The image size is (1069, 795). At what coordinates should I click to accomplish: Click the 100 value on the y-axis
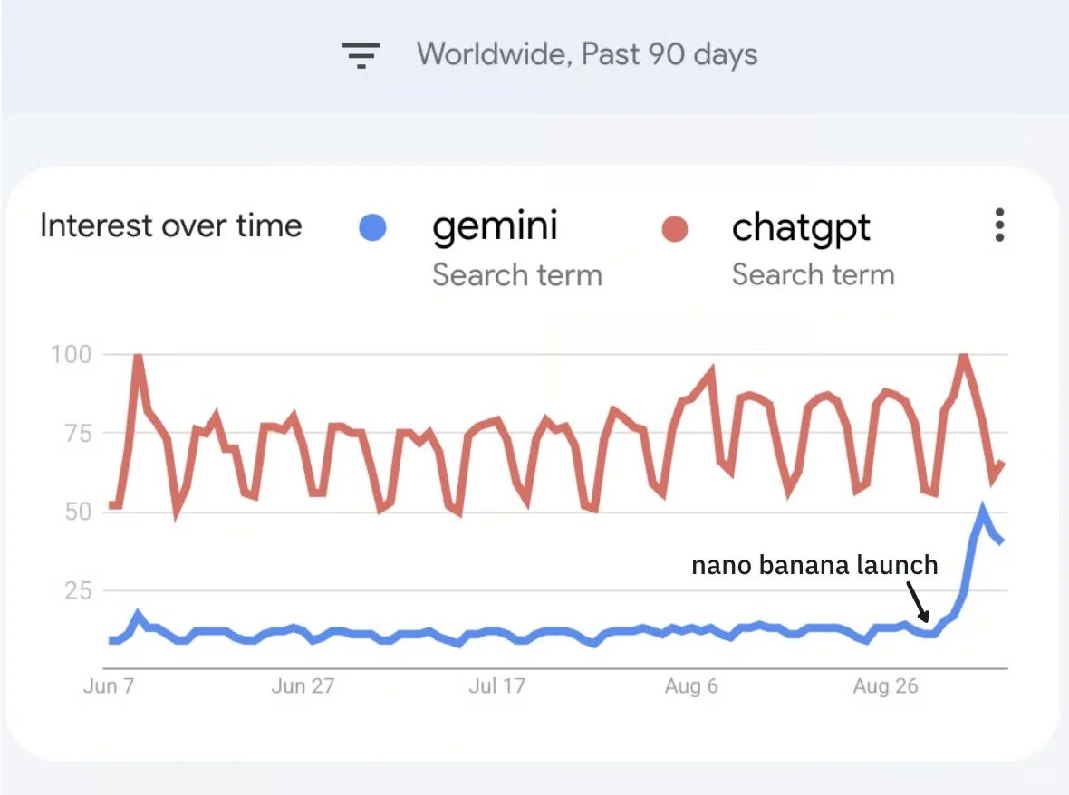tap(72, 354)
